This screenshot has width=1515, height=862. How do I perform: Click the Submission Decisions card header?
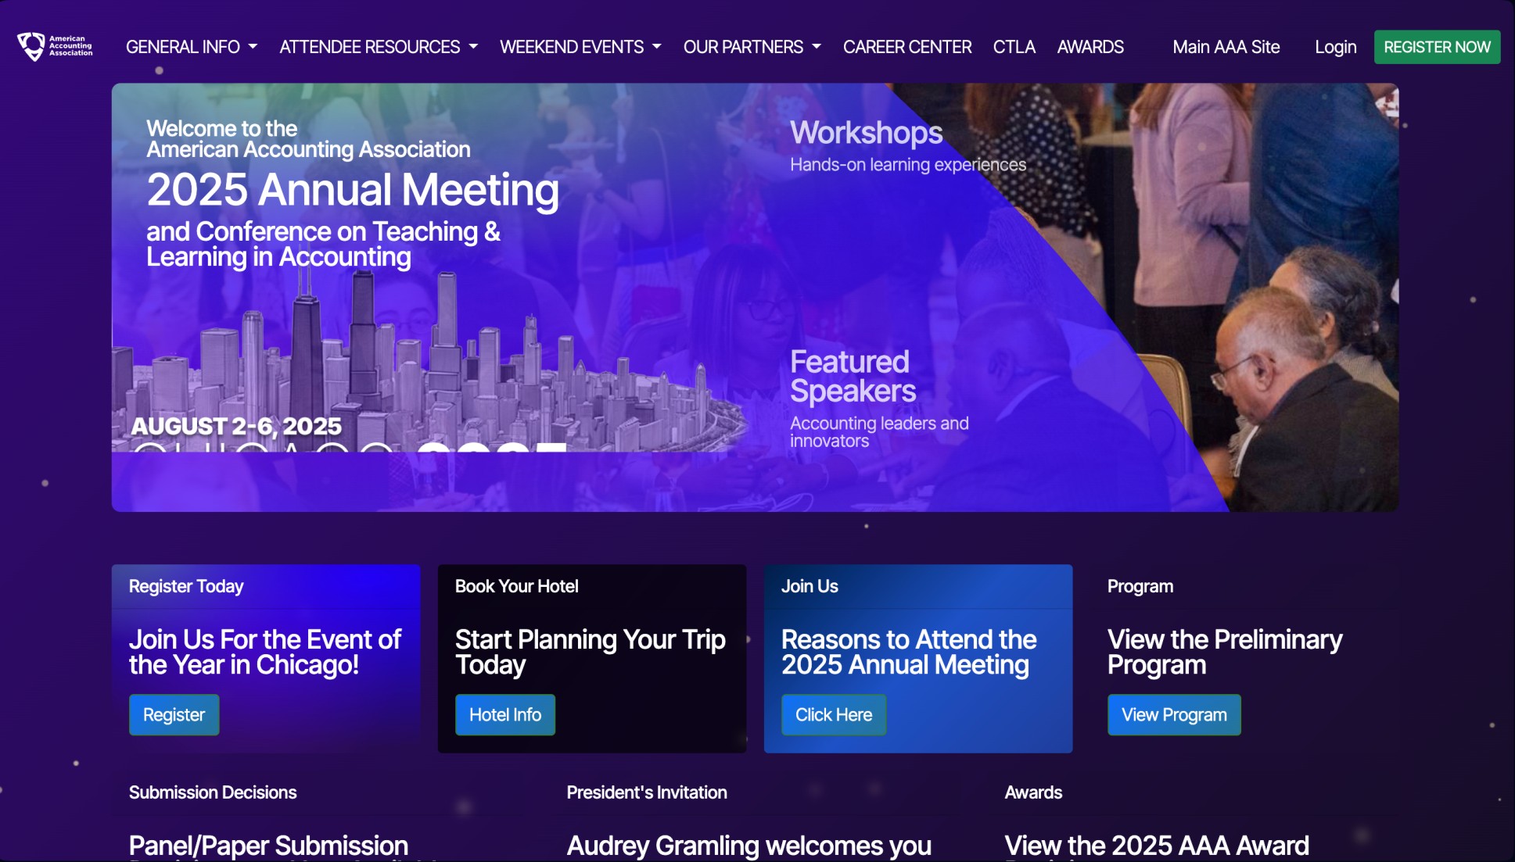[213, 792]
